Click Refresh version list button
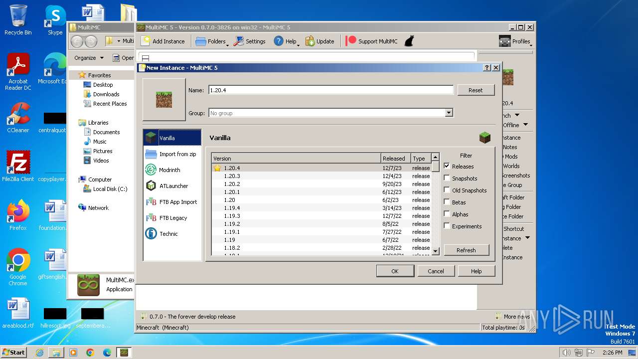Viewport: 638px width, 359px height. point(466,250)
